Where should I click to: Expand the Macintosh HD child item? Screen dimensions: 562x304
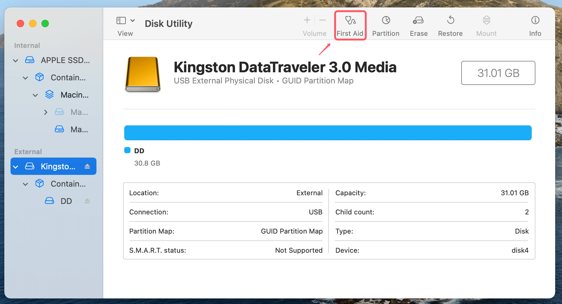point(45,112)
